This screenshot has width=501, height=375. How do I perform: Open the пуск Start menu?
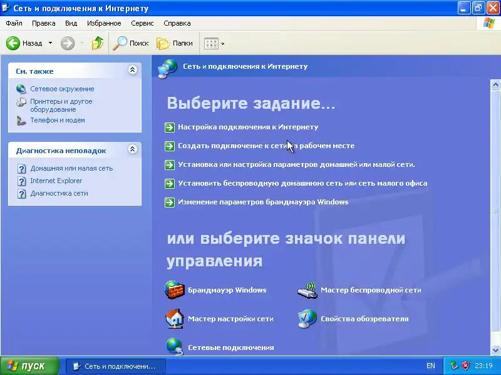click(x=29, y=366)
